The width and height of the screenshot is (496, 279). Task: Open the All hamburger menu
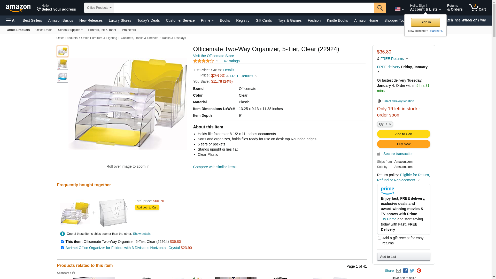coord(11,20)
